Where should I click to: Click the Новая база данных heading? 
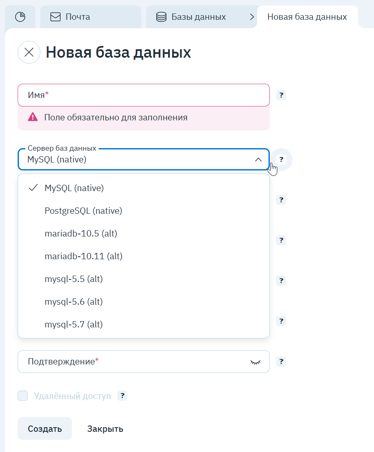[119, 53]
